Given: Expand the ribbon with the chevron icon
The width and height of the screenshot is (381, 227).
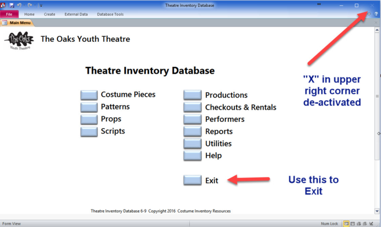Looking at the screenshot, I should (x=369, y=14).
